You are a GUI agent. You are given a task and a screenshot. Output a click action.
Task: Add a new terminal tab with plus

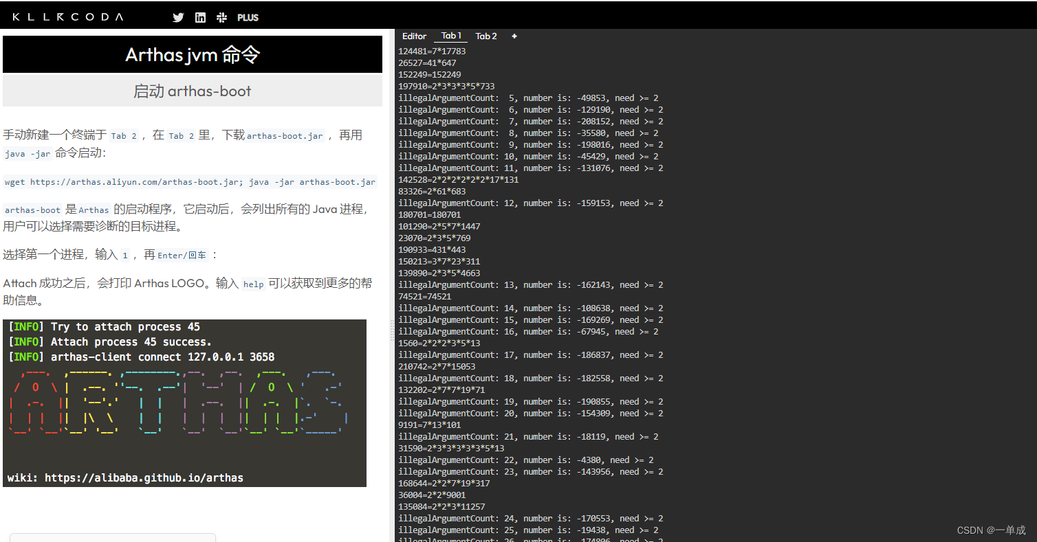[514, 36]
